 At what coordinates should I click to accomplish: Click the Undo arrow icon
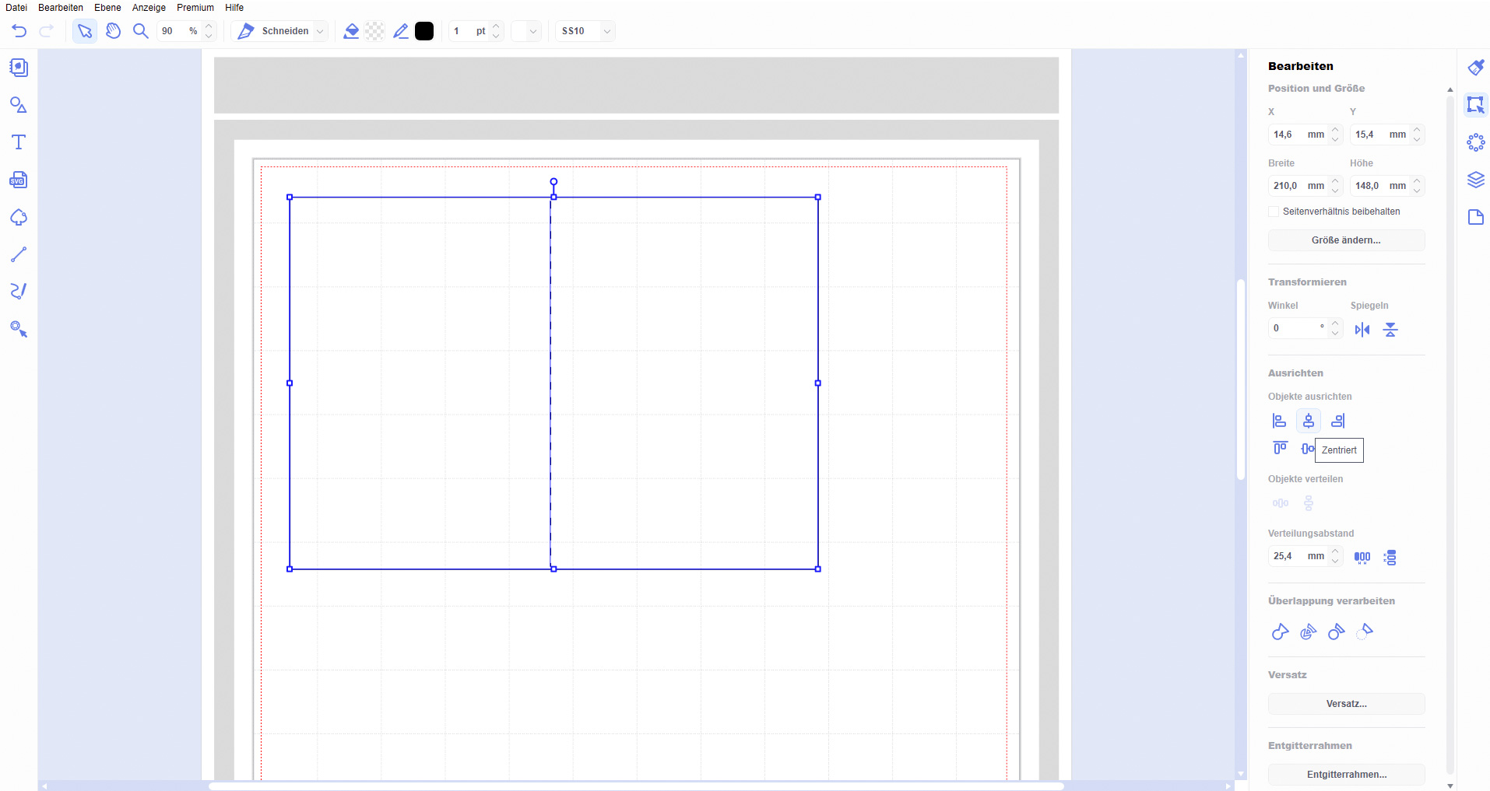[19, 31]
